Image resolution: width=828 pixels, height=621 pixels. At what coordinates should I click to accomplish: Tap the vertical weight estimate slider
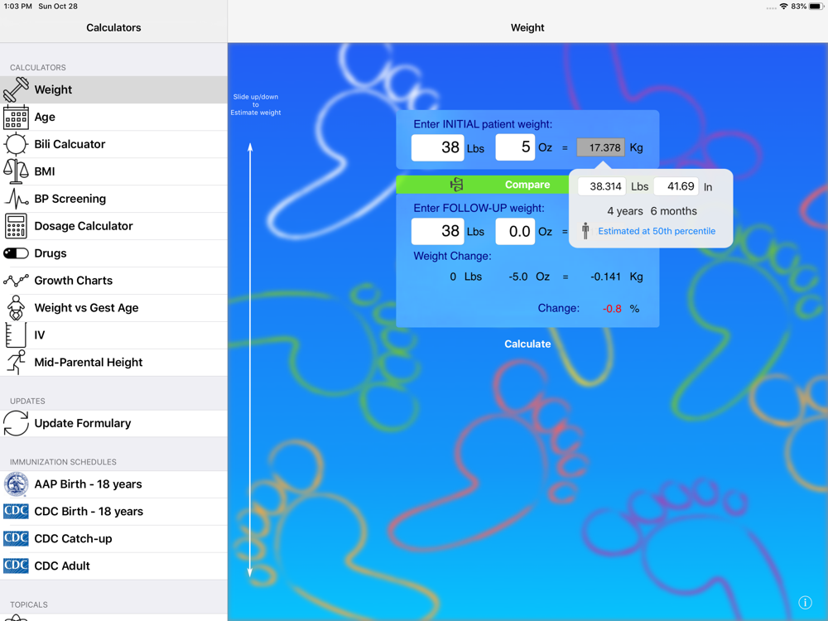click(x=250, y=360)
